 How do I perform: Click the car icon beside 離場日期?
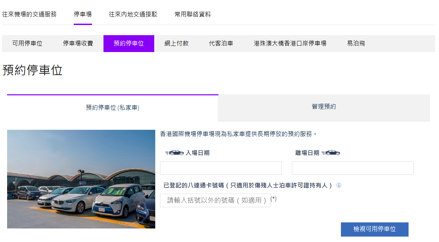click(332, 152)
